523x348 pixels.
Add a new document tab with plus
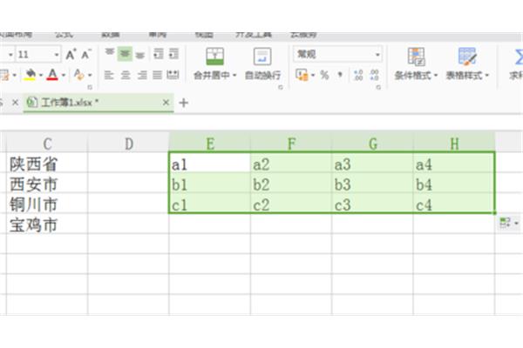click(x=183, y=103)
